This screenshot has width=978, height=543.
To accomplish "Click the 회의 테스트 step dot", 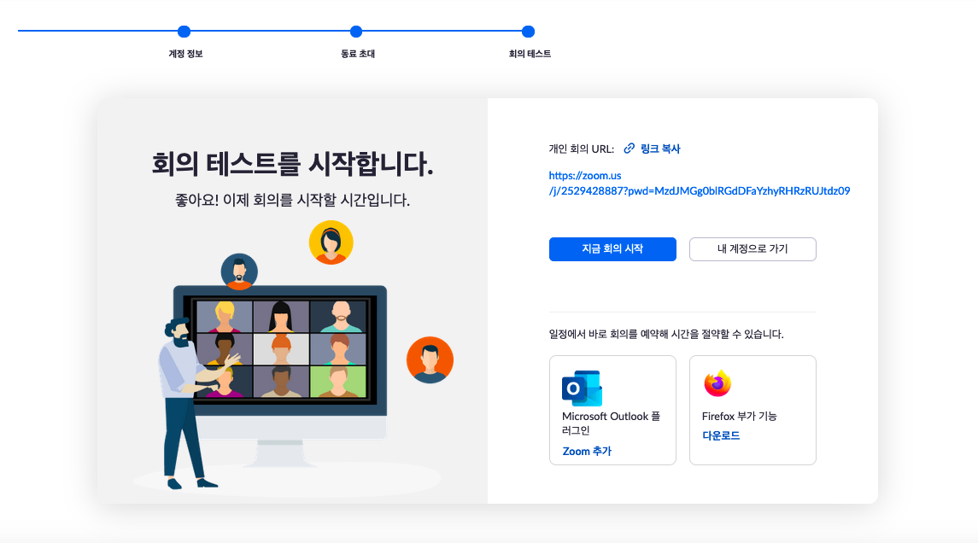I will [529, 32].
